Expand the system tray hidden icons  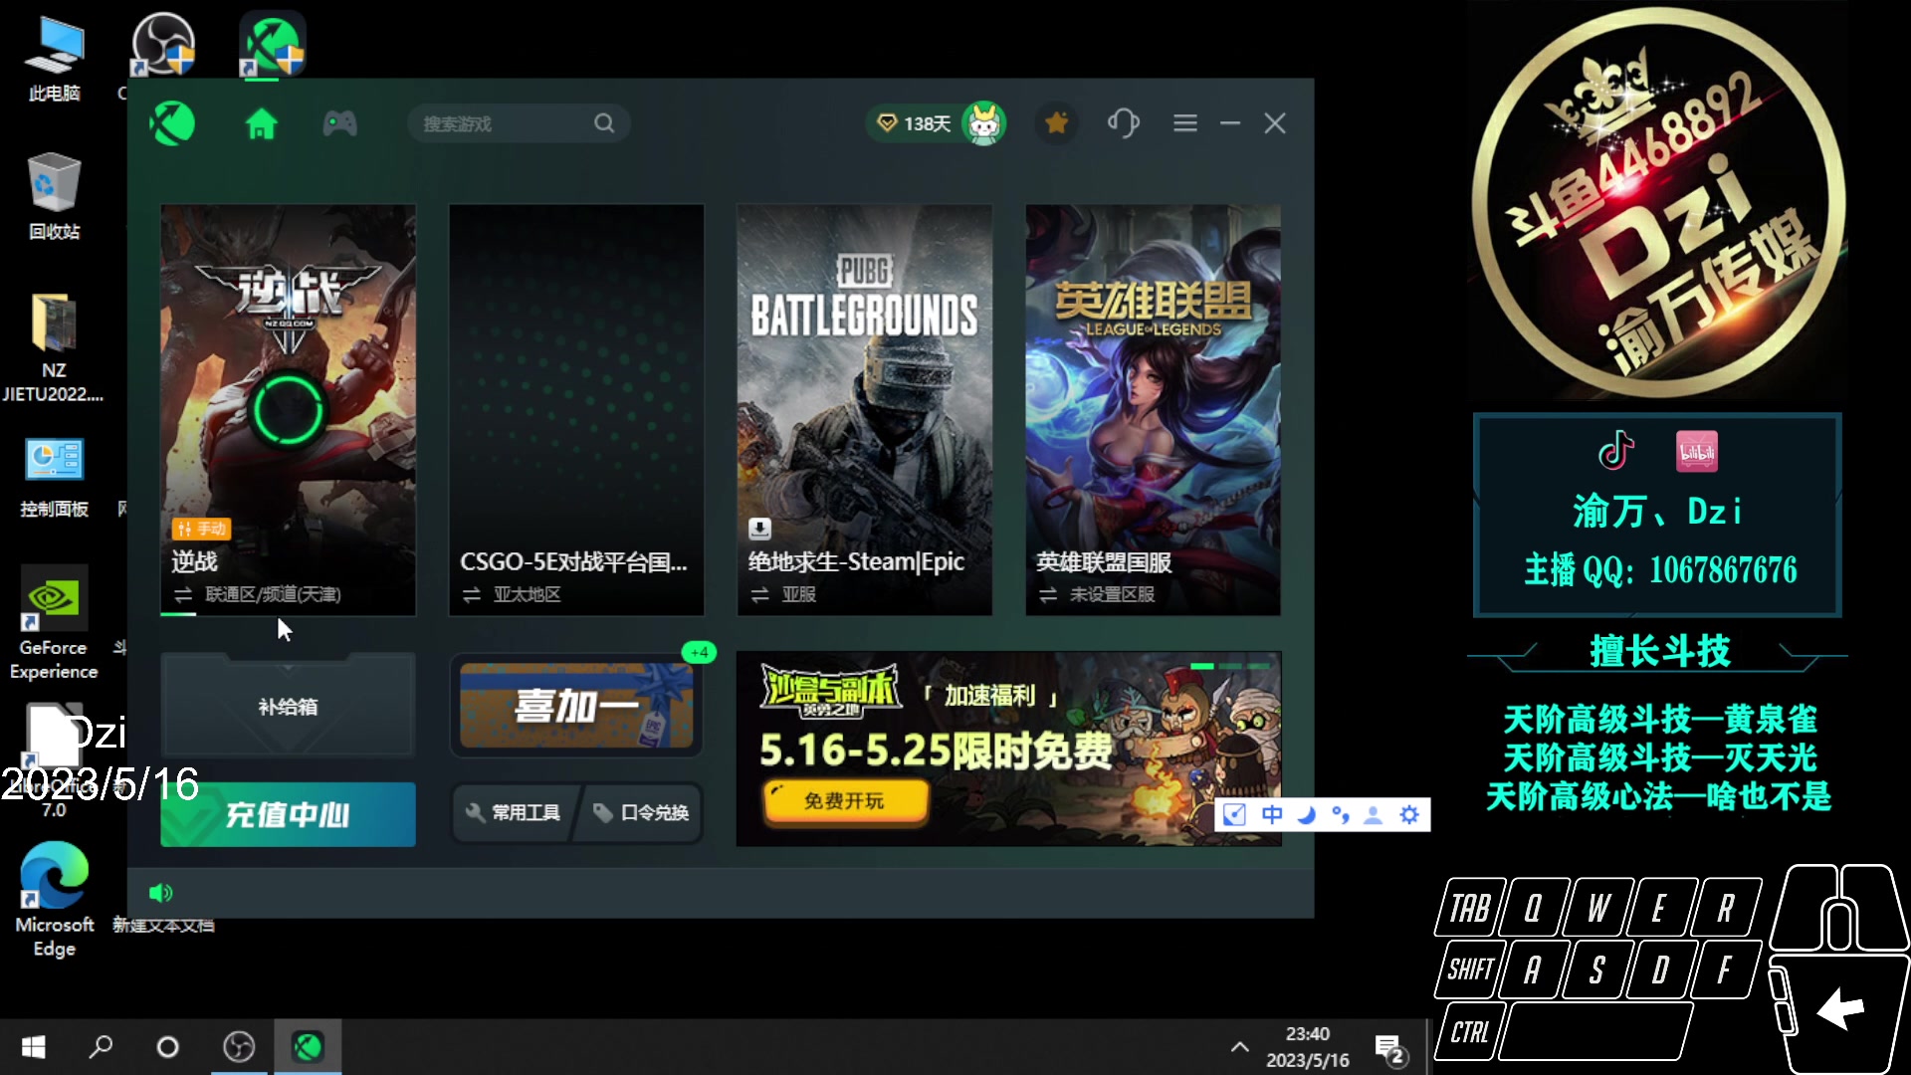point(1239,1047)
